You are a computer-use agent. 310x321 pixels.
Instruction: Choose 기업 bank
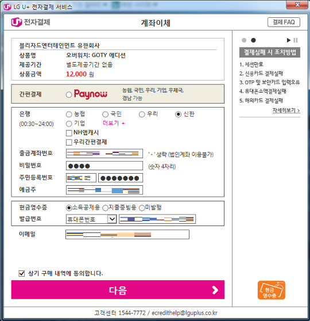(x=69, y=124)
